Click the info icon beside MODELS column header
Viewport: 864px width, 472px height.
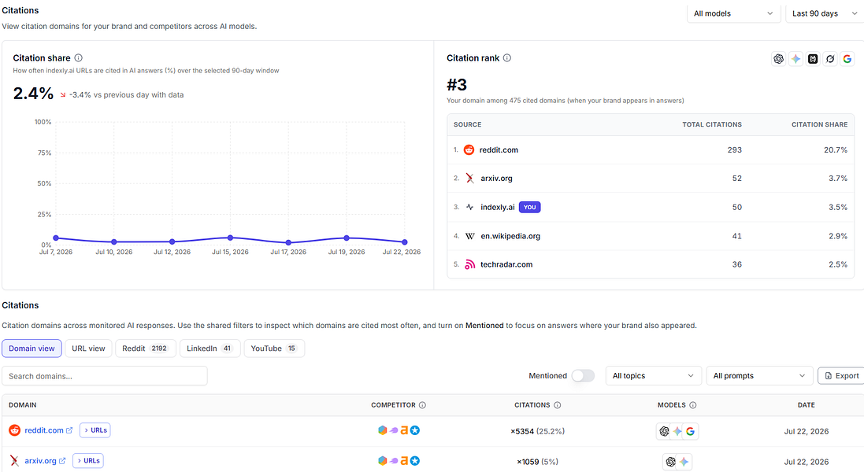(692, 405)
